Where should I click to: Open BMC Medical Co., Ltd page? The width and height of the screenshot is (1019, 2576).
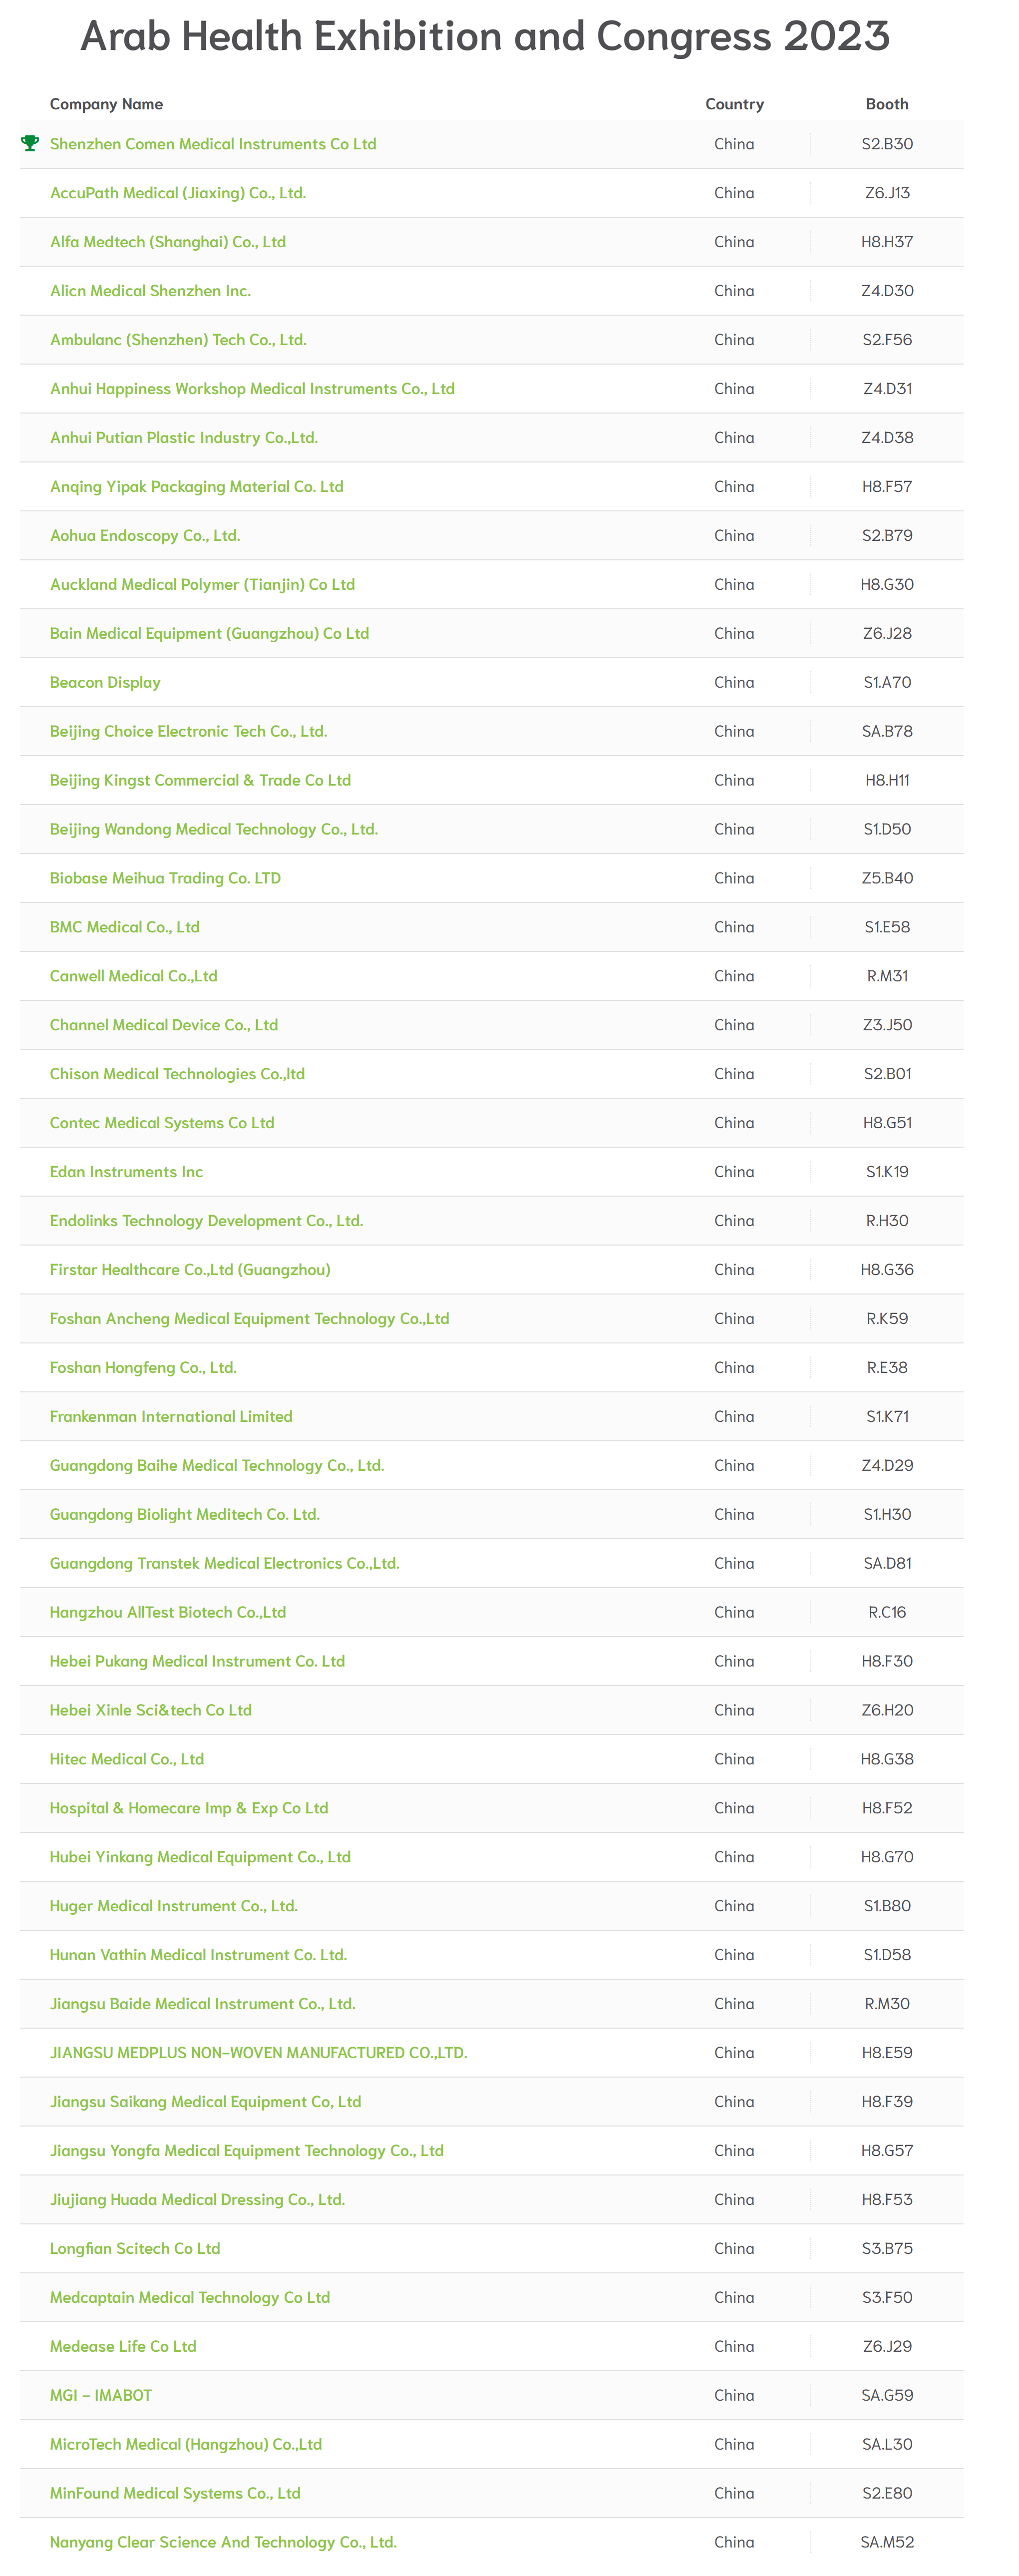pyautogui.click(x=125, y=927)
